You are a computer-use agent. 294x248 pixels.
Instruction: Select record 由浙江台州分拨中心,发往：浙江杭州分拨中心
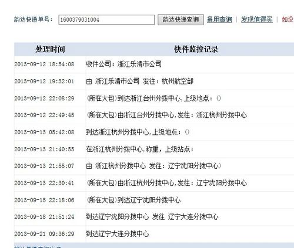tap(166, 115)
